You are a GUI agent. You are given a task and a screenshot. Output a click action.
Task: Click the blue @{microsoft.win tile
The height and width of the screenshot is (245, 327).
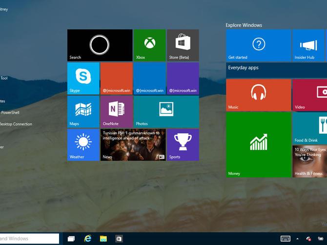pos(150,78)
